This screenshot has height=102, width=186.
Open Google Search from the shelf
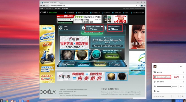[x=18, y=101]
